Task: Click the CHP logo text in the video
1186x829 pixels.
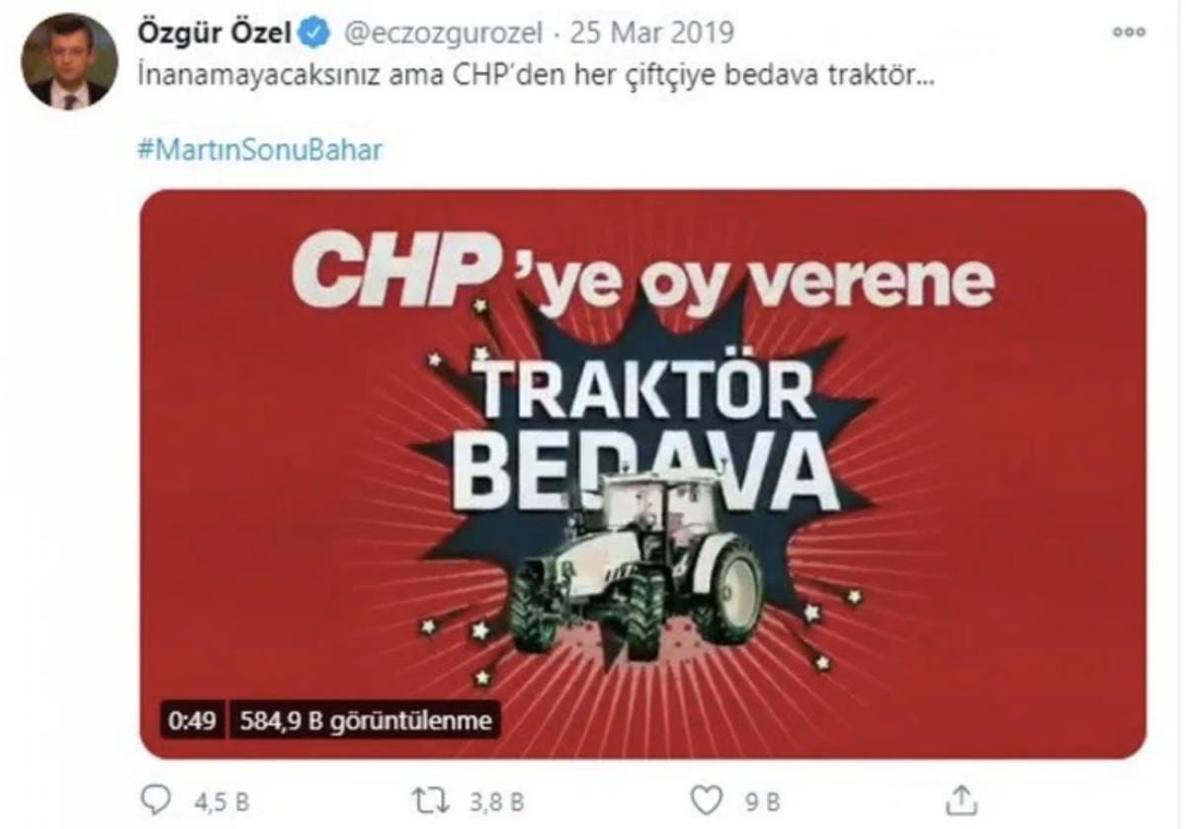Action: [x=392, y=271]
